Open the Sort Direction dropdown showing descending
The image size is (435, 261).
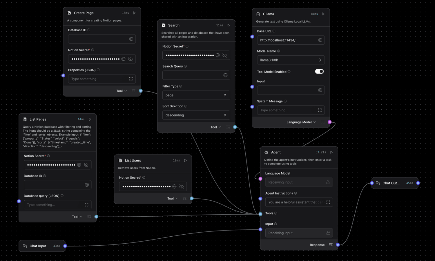tap(196, 115)
